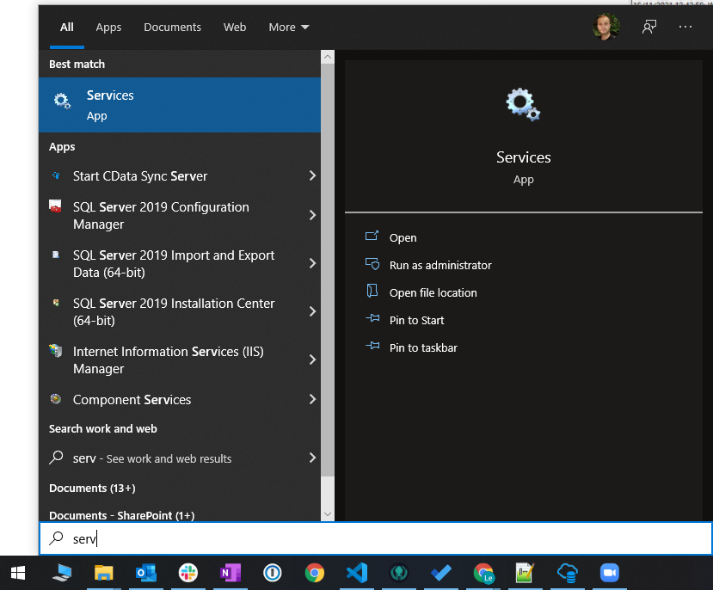This screenshot has width=713, height=590.
Task: Open the search feedback icon
Action: tap(648, 27)
